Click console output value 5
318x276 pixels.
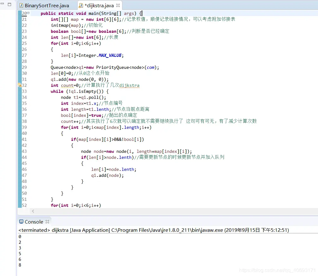coord(20,254)
